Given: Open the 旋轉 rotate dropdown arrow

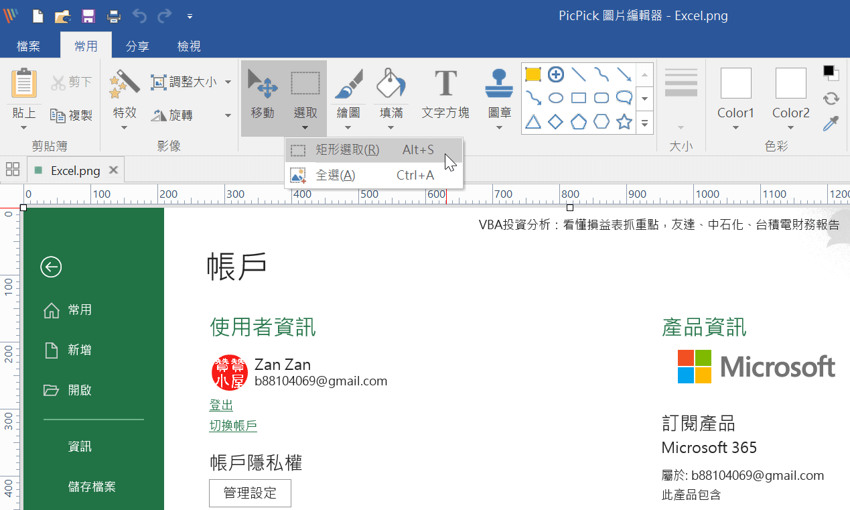Looking at the screenshot, I should point(228,115).
